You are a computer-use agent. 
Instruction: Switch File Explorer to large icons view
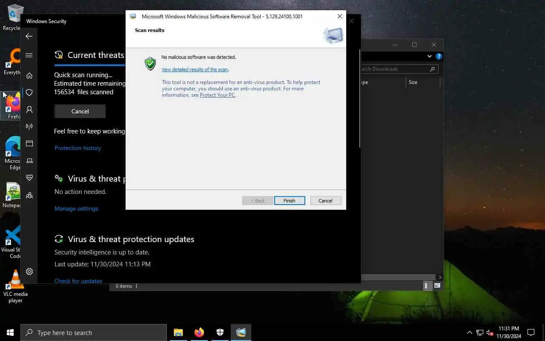(437, 286)
